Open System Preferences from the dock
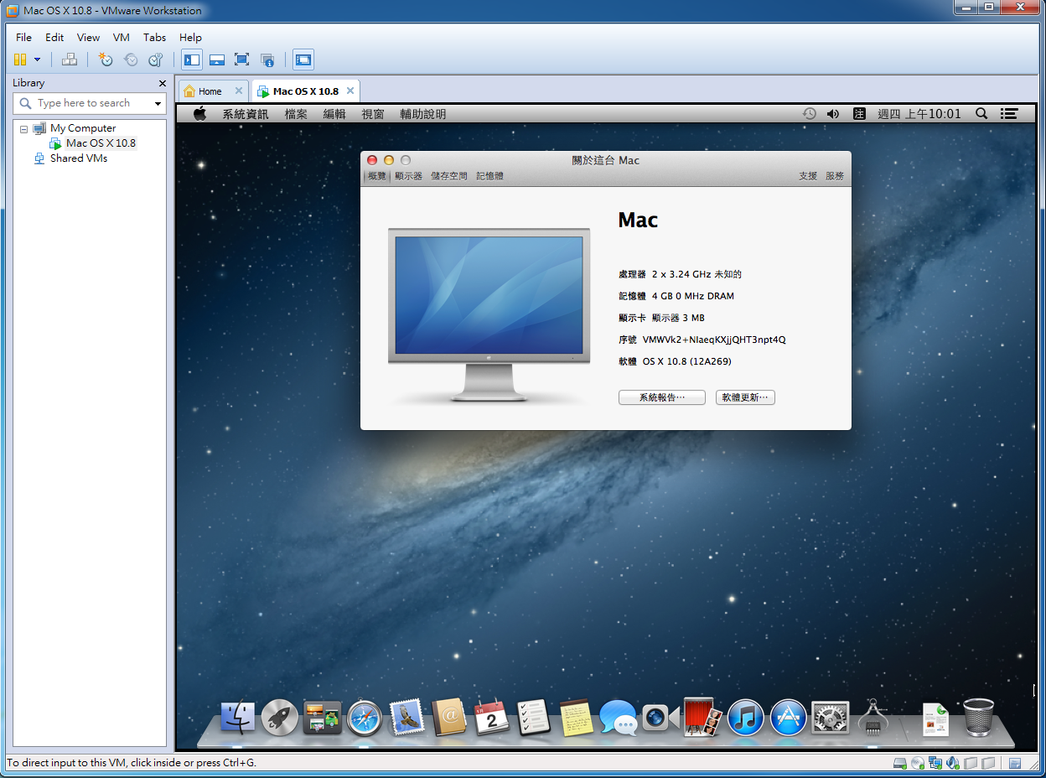The width and height of the screenshot is (1046, 778). point(831,718)
